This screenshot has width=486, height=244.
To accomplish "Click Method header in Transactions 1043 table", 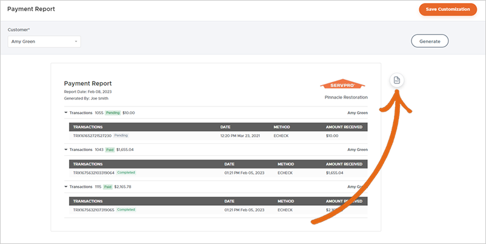I will click(285, 164).
